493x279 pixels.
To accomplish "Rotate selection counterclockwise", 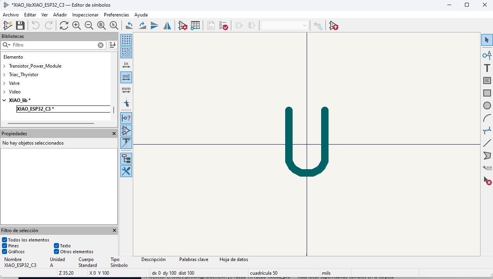I will 129,25.
